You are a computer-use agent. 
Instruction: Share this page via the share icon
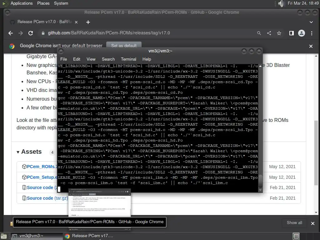click(x=269, y=33)
